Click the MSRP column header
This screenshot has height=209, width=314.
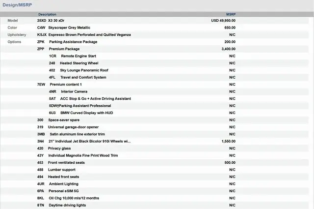230,14
